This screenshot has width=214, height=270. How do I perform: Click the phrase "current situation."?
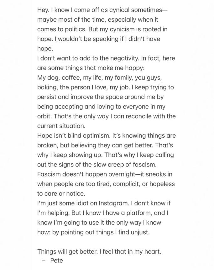point(61,126)
